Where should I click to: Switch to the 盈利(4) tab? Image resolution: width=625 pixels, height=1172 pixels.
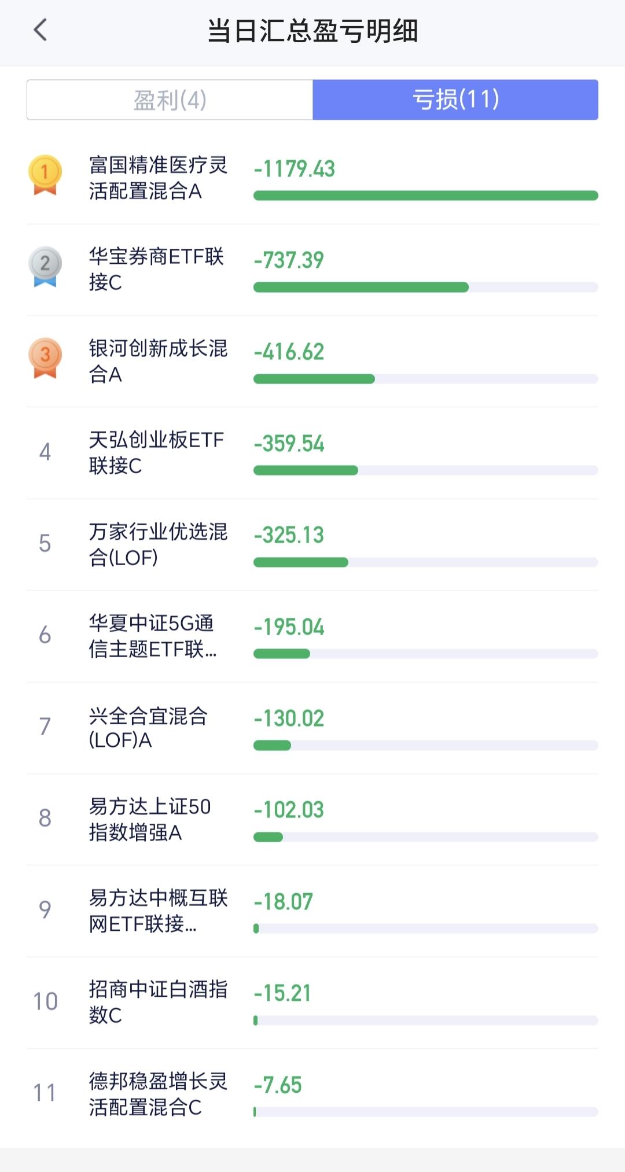(170, 100)
